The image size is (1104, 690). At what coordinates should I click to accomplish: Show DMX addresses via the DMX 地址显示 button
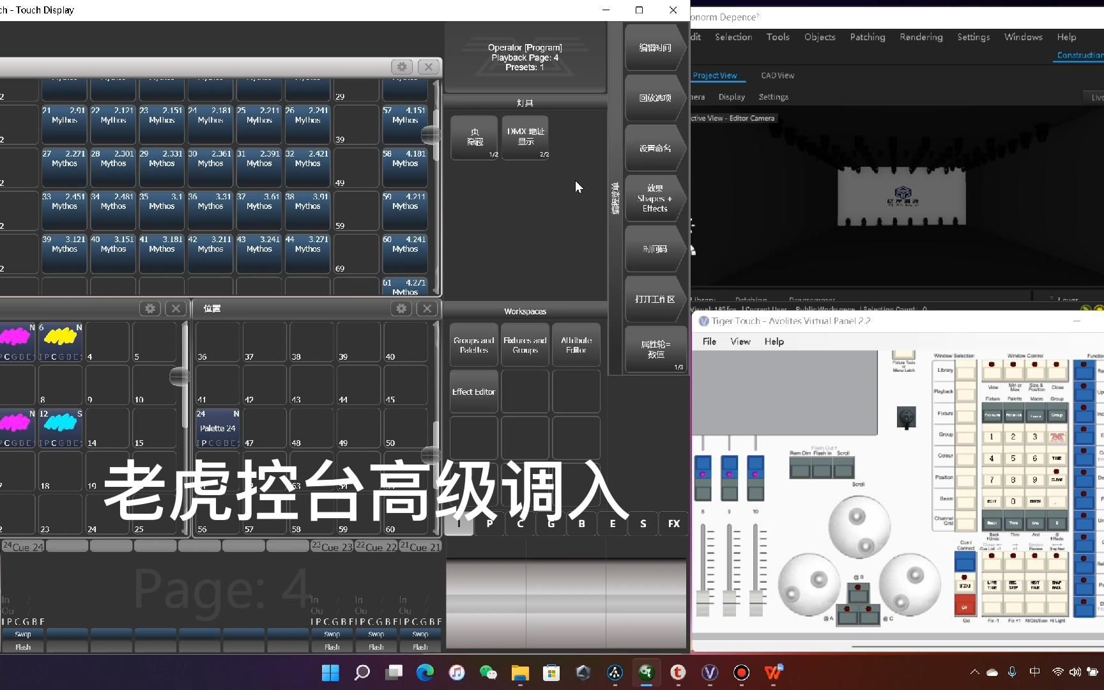click(x=525, y=136)
